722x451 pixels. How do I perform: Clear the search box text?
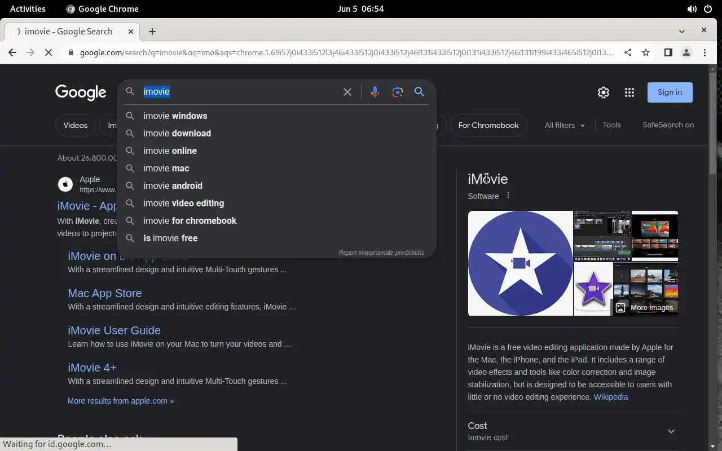tap(347, 92)
